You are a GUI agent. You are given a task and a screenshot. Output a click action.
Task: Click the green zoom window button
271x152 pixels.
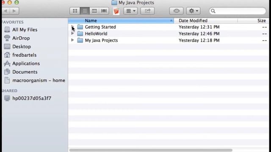point(17,2)
